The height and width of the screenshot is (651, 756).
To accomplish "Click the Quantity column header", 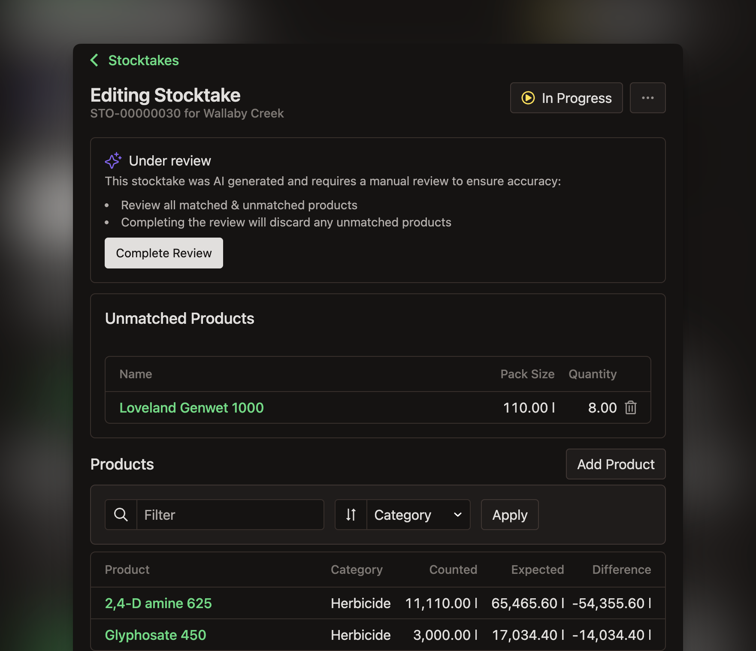I will (593, 374).
